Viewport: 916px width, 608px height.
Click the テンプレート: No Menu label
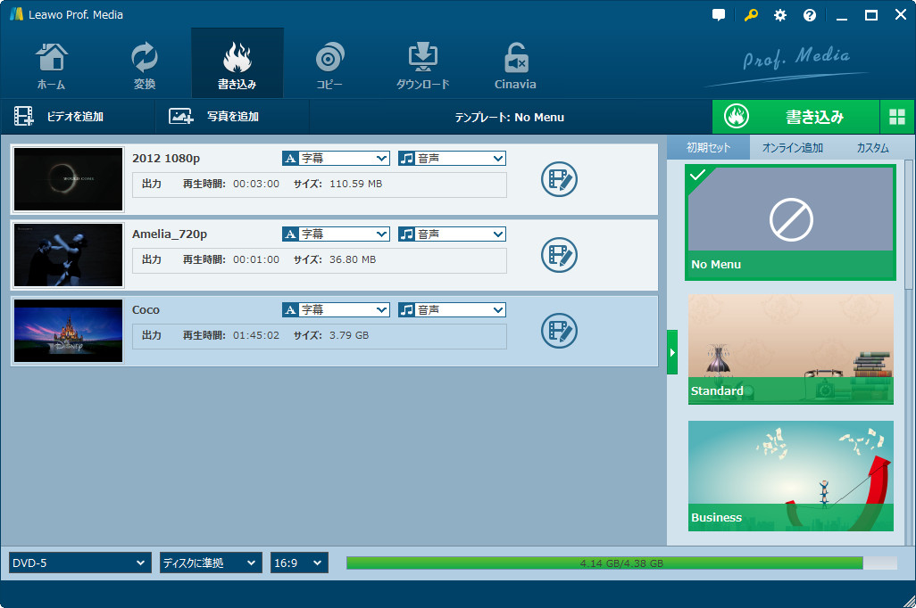tap(510, 118)
